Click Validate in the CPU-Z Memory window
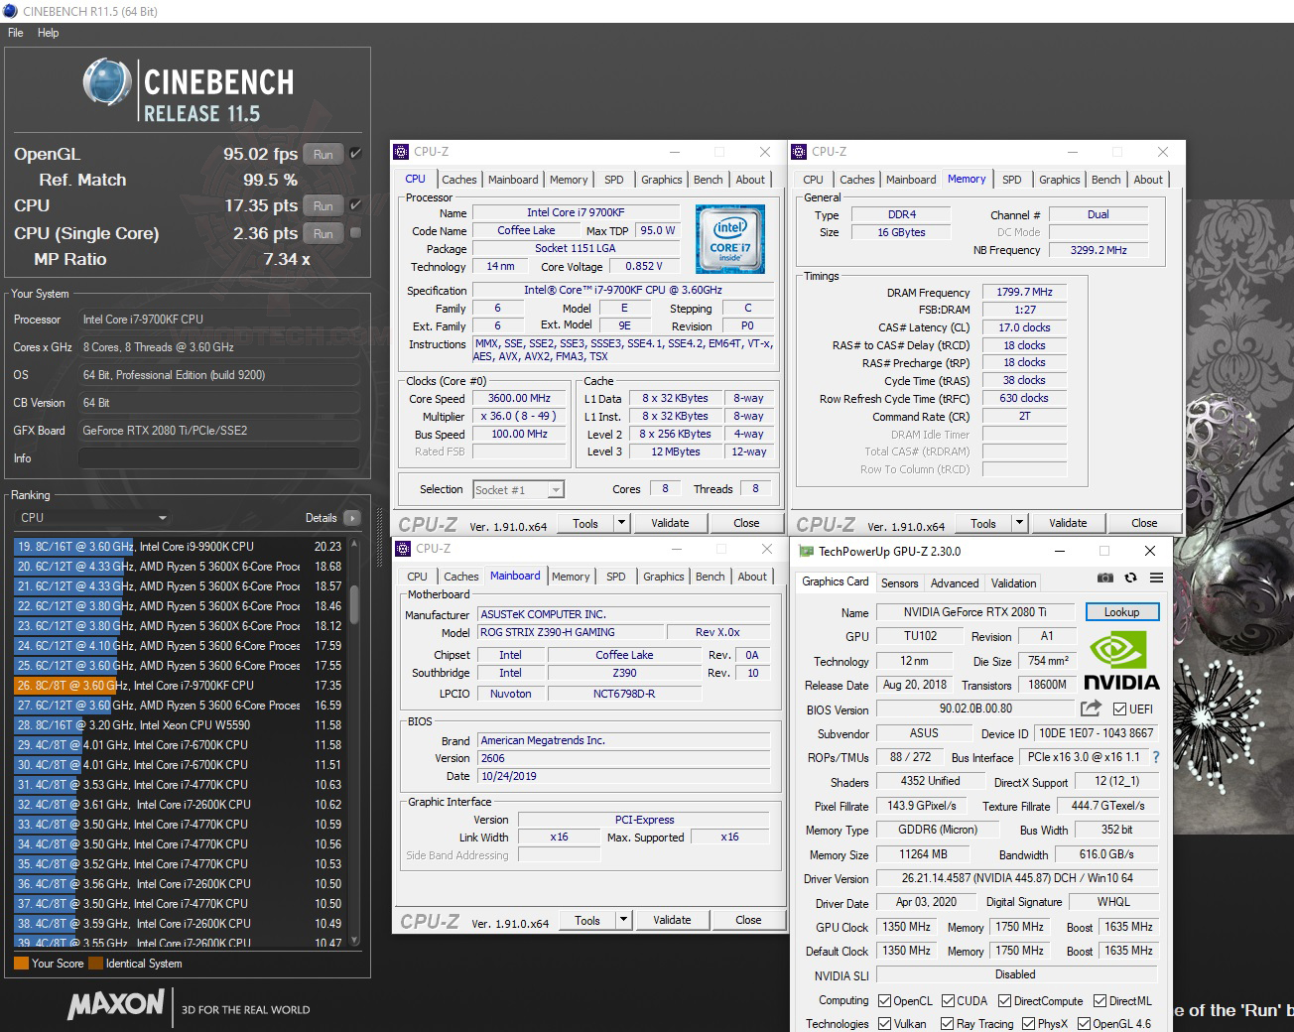Viewport: 1294px width, 1032px height. (1068, 523)
